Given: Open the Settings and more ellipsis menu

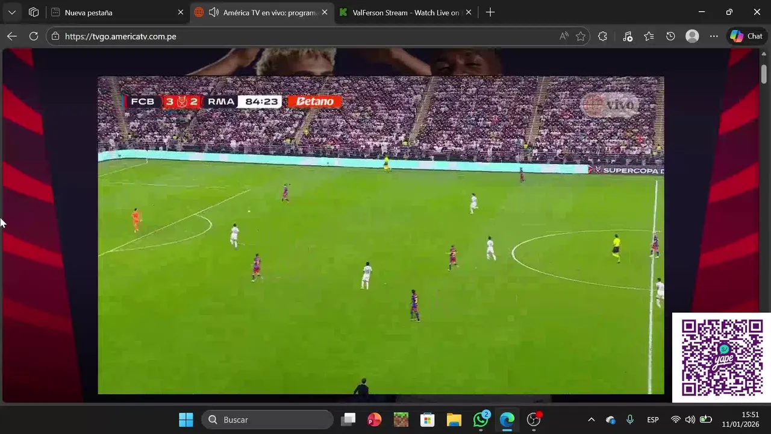Looking at the screenshot, I should (x=714, y=36).
